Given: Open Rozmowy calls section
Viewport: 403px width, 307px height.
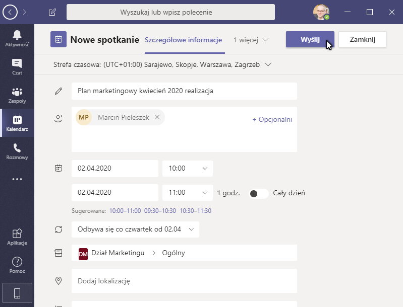Looking at the screenshot, I should pos(17,151).
